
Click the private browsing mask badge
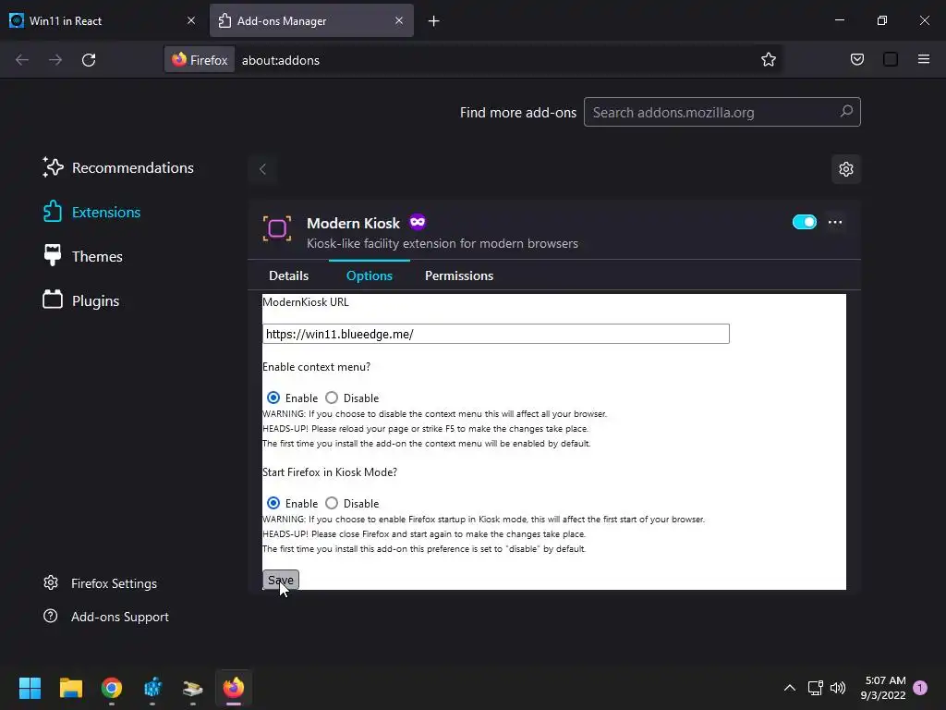(418, 222)
